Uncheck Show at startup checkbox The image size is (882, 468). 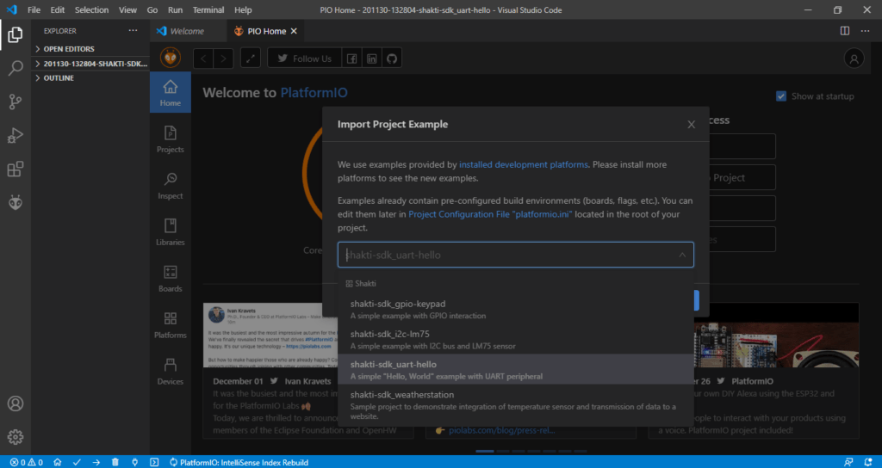point(780,96)
